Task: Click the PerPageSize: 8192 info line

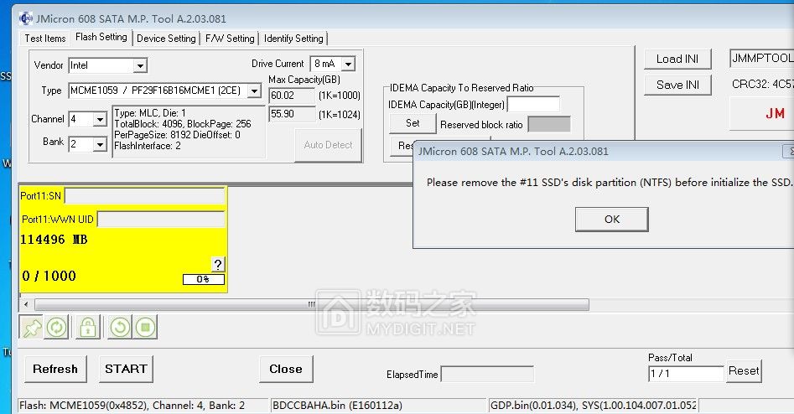Action: click(x=177, y=135)
